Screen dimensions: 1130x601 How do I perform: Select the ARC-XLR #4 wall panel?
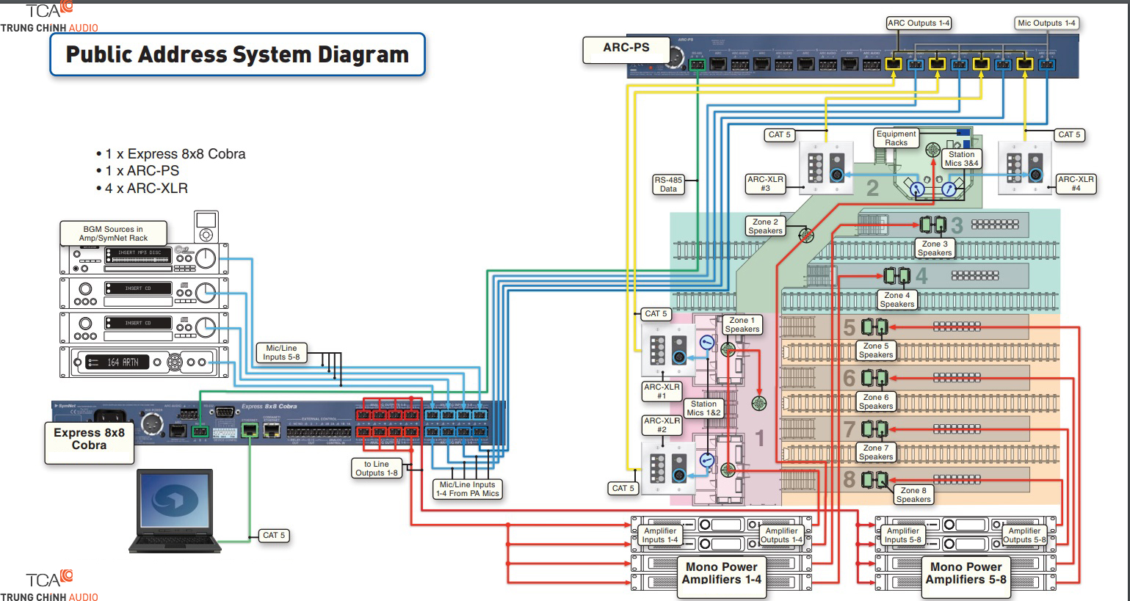1024,168
